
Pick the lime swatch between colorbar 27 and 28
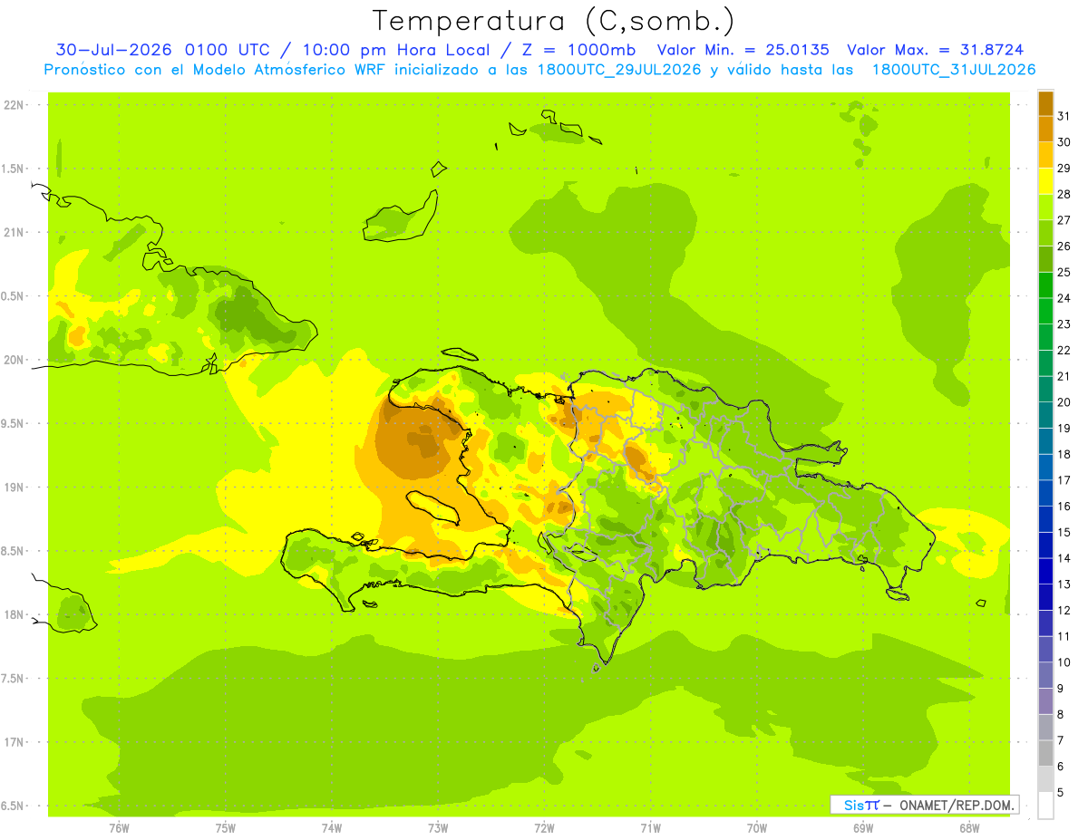[1045, 207]
